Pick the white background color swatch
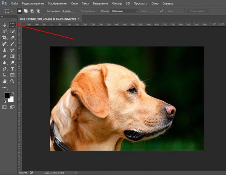The image size is (226, 175). (11, 100)
